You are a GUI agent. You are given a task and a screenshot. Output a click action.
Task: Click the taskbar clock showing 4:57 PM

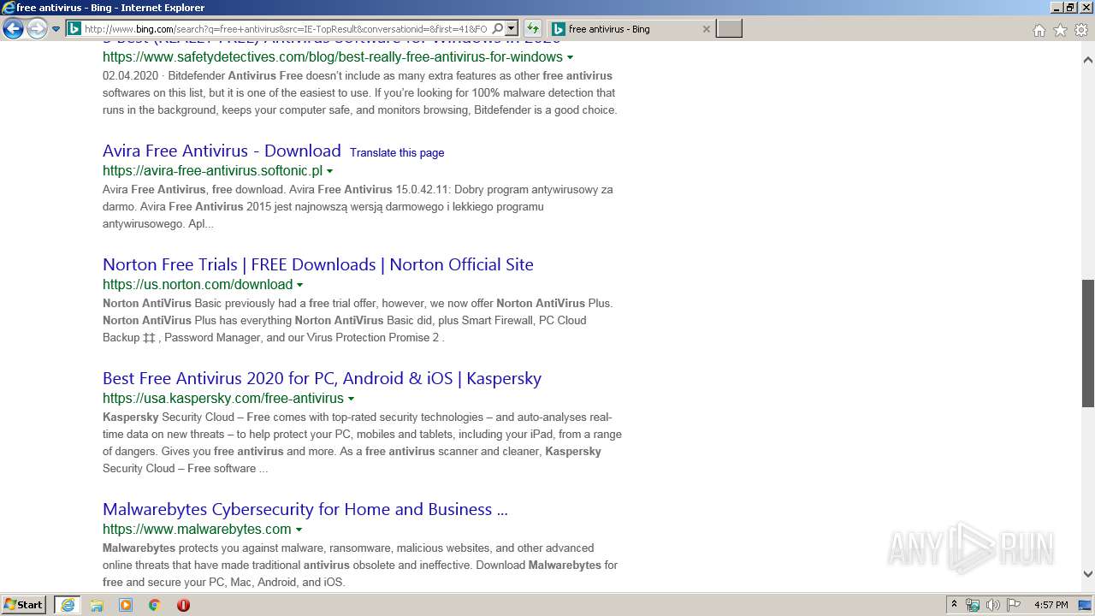(1051, 605)
